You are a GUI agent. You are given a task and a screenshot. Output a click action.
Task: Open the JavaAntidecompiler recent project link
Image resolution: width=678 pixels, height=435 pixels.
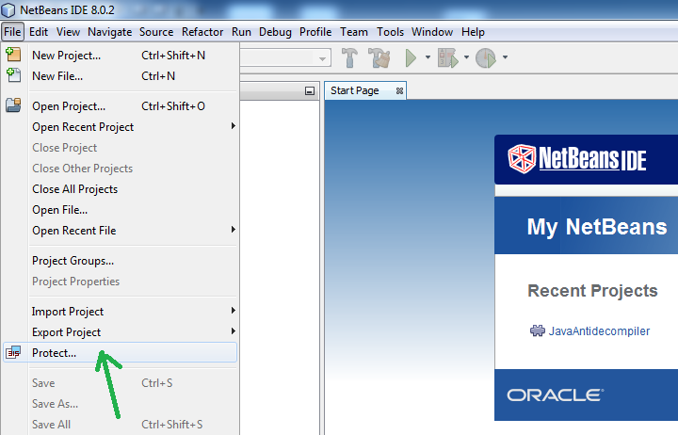click(x=599, y=331)
